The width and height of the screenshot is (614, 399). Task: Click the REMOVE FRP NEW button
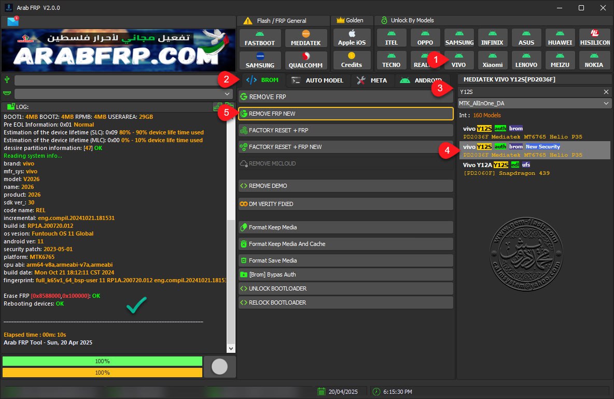click(x=346, y=114)
